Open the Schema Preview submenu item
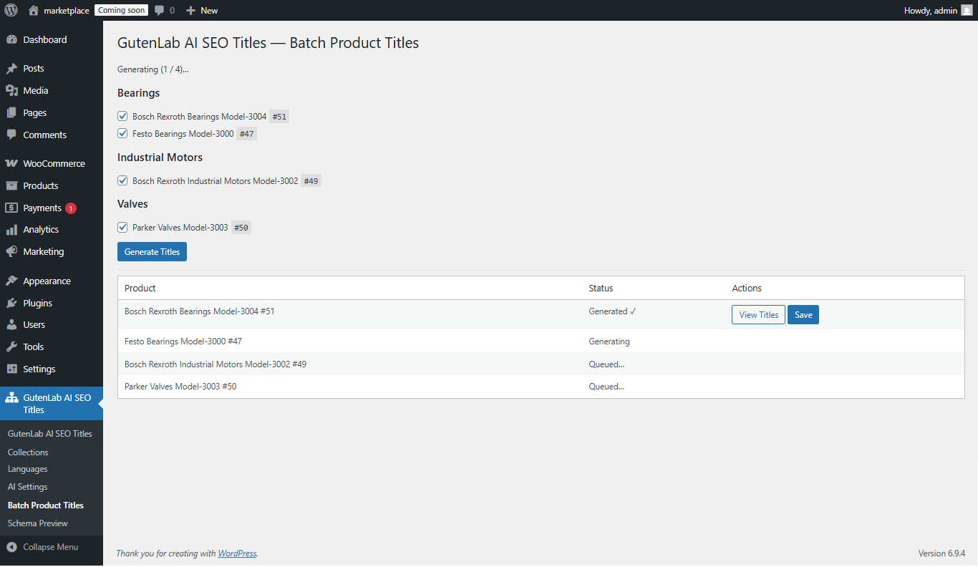Image resolution: width=978 pixels, height=567 pixels. pos(38,523)
